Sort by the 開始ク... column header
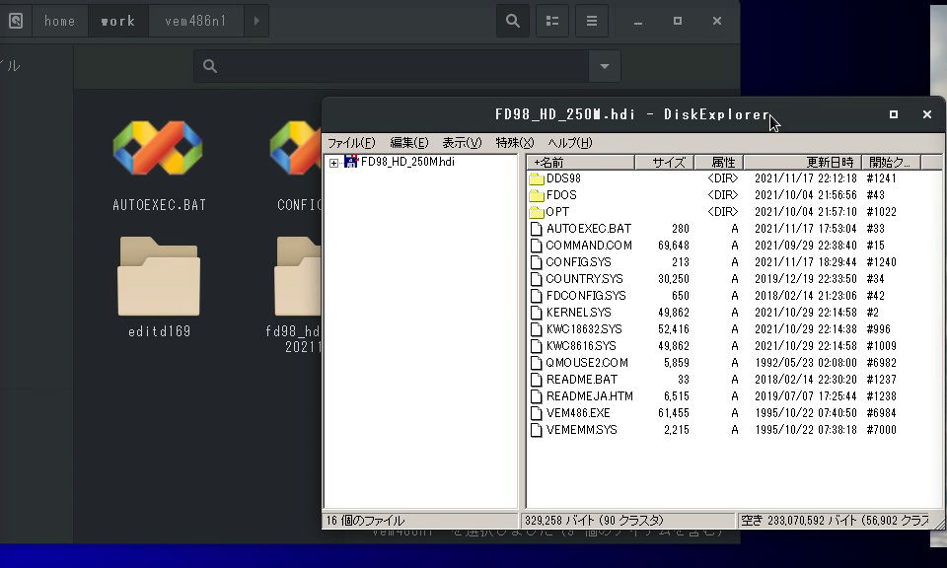Screen dimensions: 947x568 point(891,163)
